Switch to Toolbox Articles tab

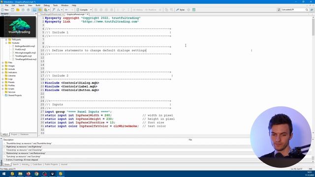[x=26, y=164]
